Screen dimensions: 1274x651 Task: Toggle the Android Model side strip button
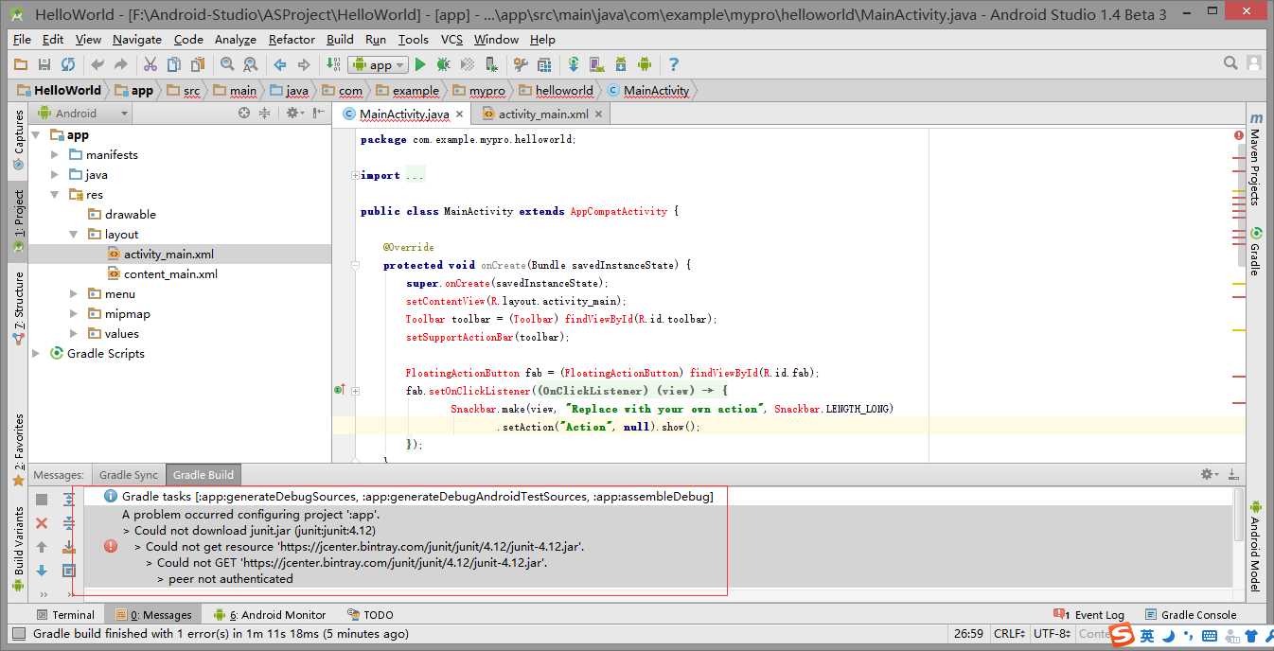tap(1255, 547)
